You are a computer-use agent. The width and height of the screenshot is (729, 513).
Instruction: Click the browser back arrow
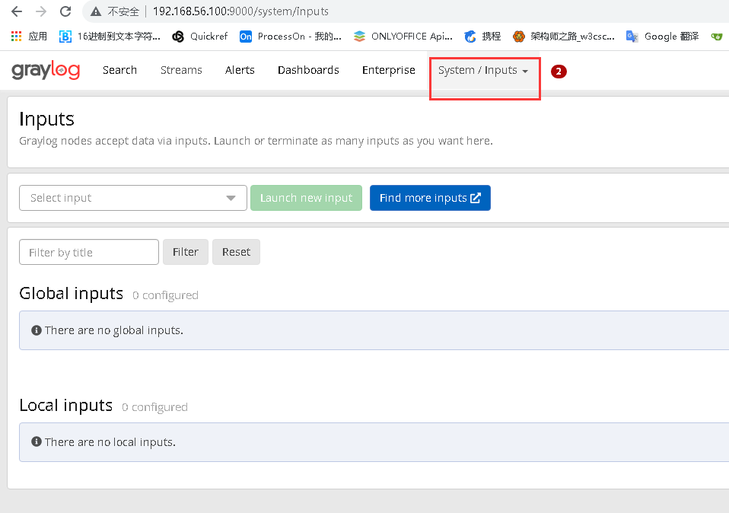pyautogui.click(x=15, y=11)
